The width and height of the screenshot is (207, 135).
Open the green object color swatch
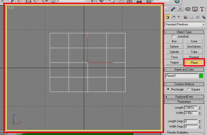pyautogui.click(x=201, y=76)
